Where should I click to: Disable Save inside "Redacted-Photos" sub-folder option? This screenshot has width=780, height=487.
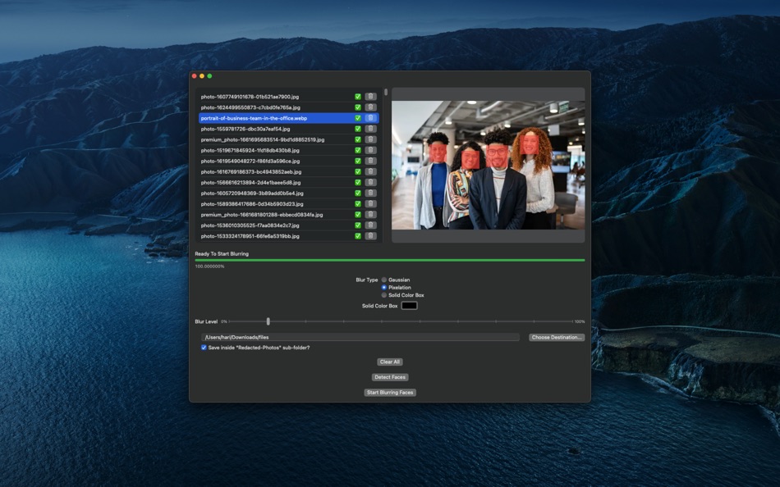point(204,348)
